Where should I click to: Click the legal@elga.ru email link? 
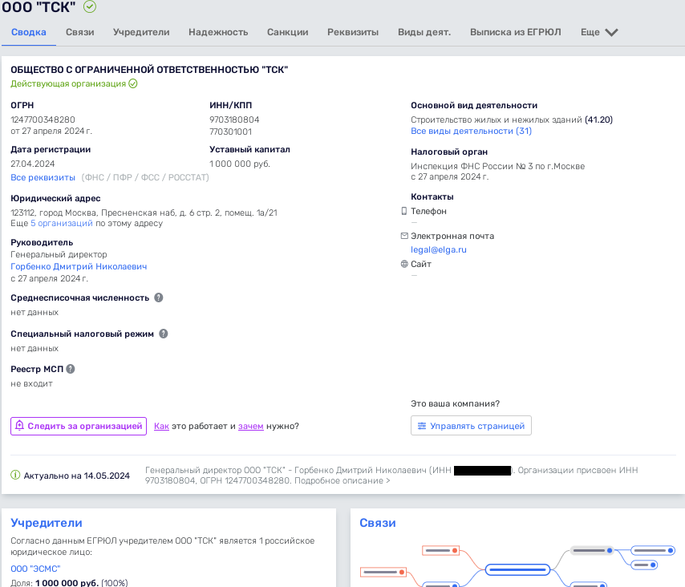[x=439, y=249]
